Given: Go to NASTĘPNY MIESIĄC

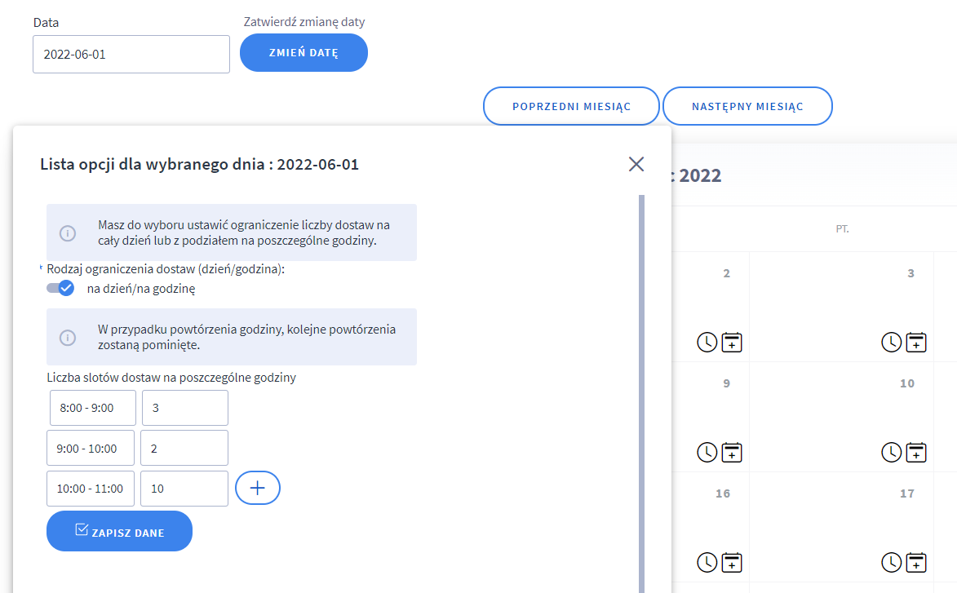Looking at the screenshot, I should click(747, 106).
